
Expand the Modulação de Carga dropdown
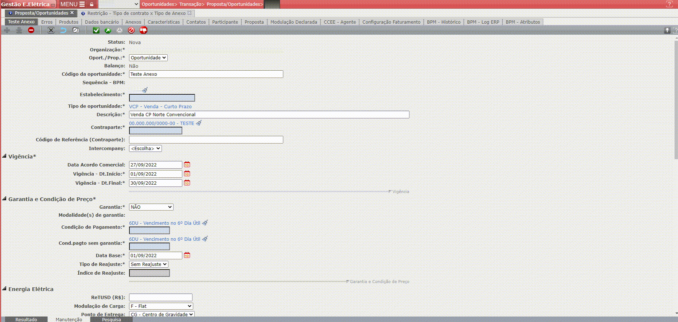click(x=161, y=306)
